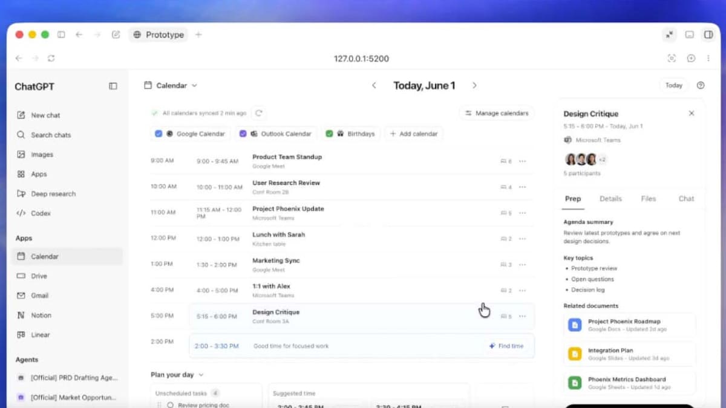Open Integration Plan slides document
The image size is (726, 408).
click(x=629, y=354)
